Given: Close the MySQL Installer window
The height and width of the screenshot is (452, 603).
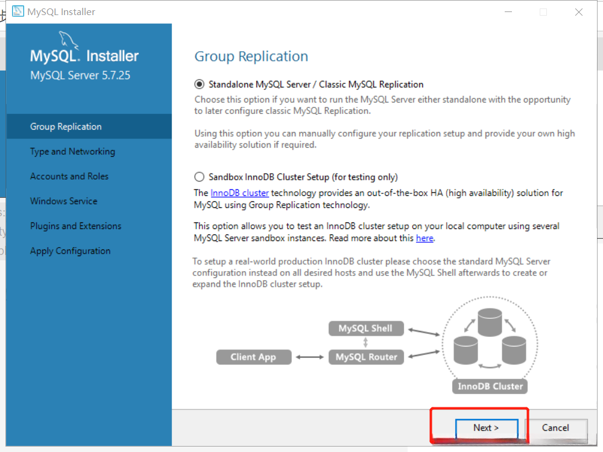Looking at the screenshot, I should [579, 12].
